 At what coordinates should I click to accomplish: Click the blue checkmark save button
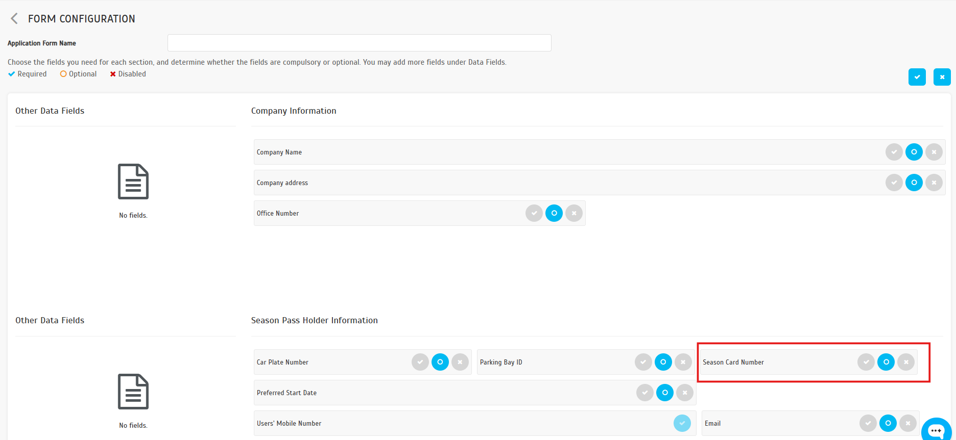coord(917,77)
